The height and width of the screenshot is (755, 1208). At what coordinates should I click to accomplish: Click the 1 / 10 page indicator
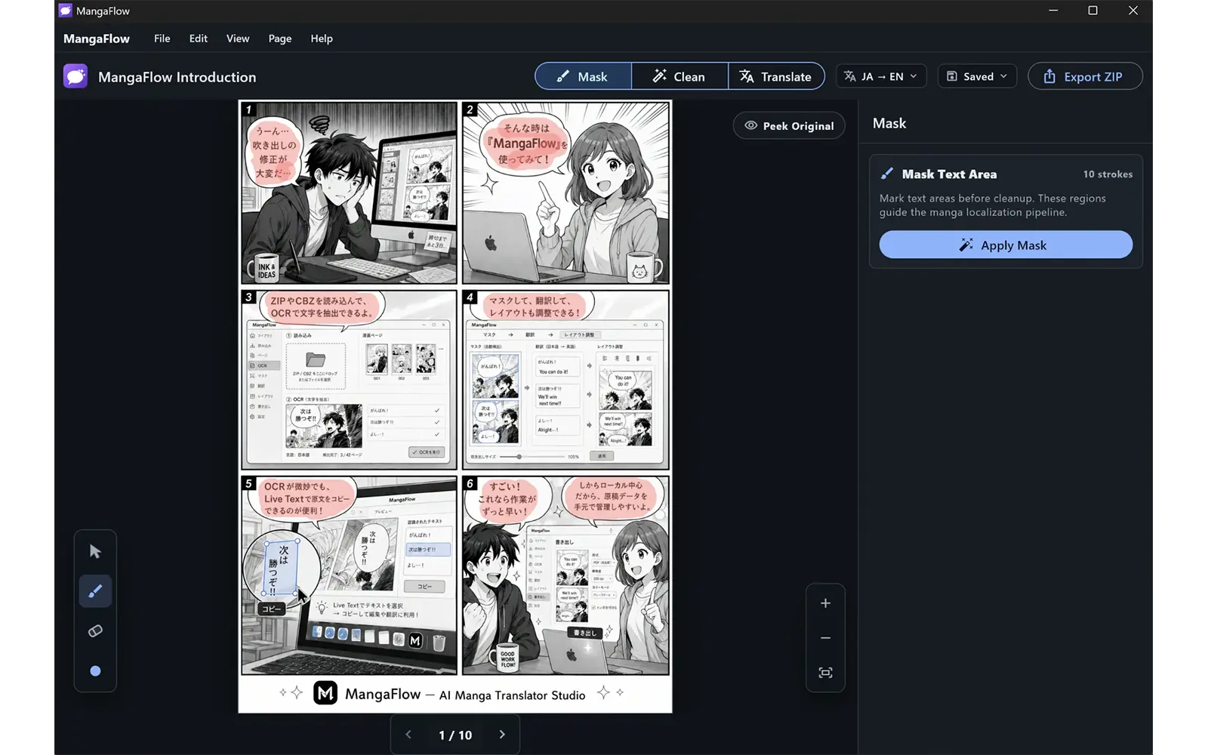pos(455,735)
